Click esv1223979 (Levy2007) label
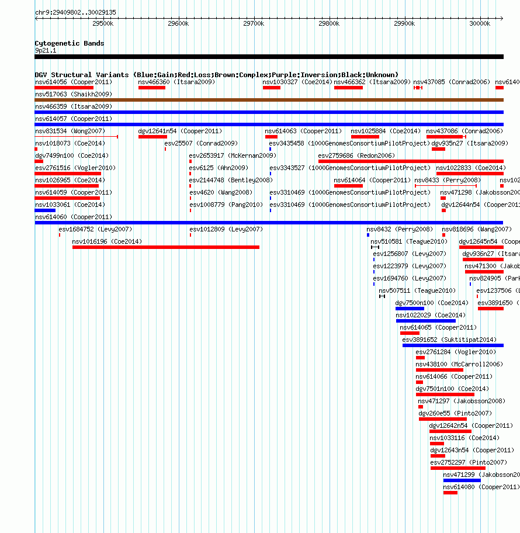The image size is (520, 533). pos(410,265)
